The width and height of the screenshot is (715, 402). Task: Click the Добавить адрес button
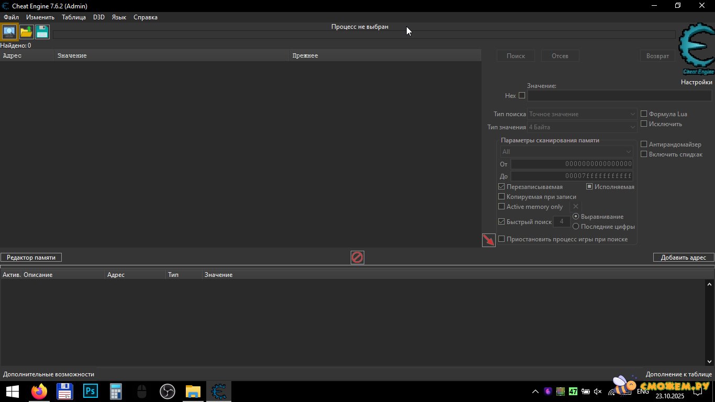[x=683, y=258]
